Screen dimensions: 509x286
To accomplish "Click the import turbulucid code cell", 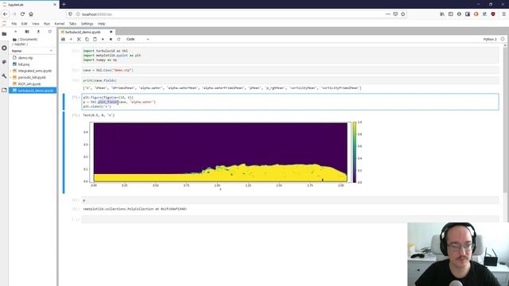I will pyautogui.click(x=290, y=56).
